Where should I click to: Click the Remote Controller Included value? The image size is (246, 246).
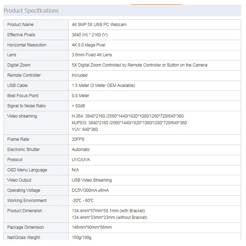pyautogui.click(x=80, y=75)
